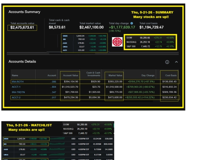Viewport: 214px width, 160px height.
Task: Sort by the Market Value column header
Action: [115, 75]
